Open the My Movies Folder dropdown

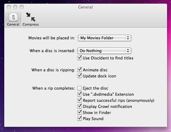(104, 38)
